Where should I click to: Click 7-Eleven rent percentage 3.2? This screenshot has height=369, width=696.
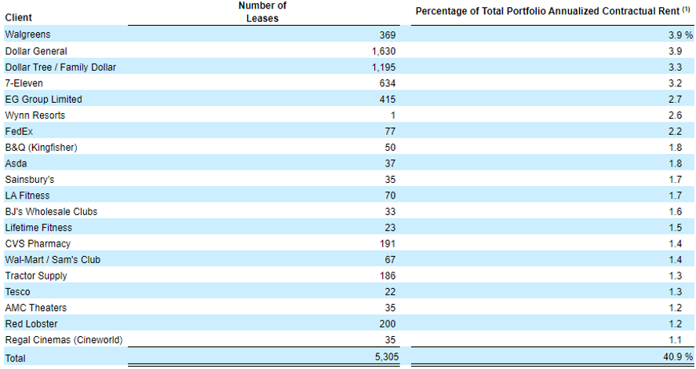coord(675,83)
